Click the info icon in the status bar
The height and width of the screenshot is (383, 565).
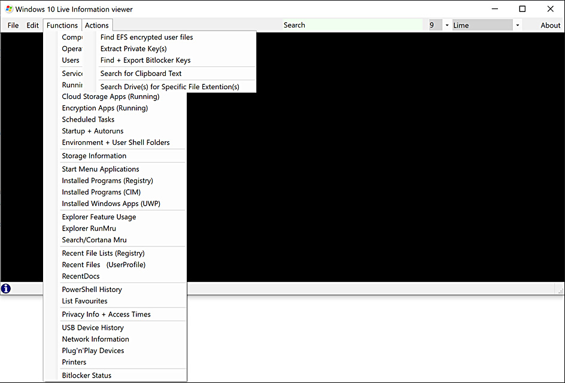[x=5, y=288]
